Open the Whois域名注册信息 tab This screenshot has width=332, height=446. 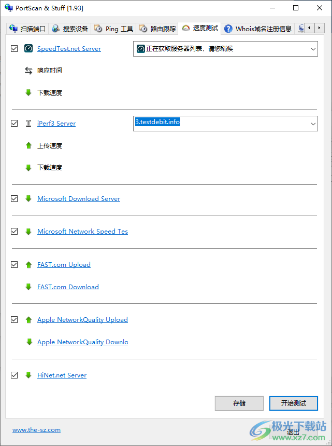pos(257,29)
